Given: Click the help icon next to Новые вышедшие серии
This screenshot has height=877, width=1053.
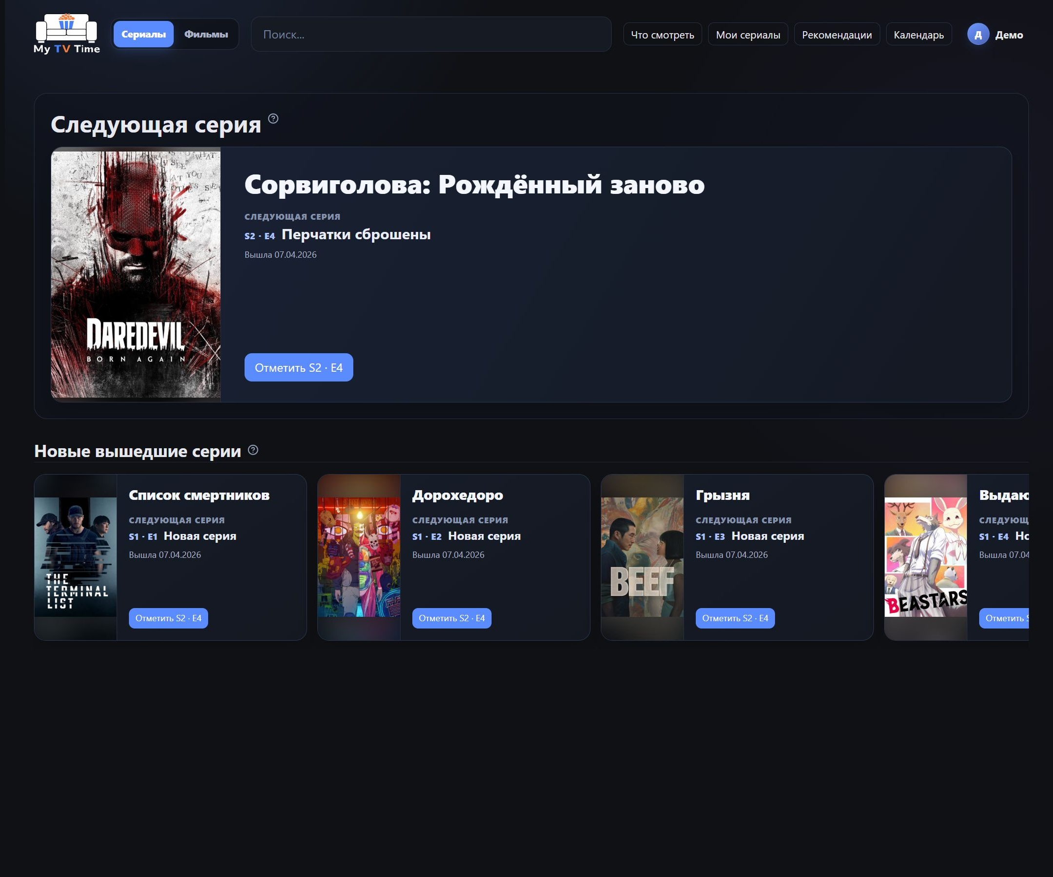Looking at the screenshot, I should point(253,450).
